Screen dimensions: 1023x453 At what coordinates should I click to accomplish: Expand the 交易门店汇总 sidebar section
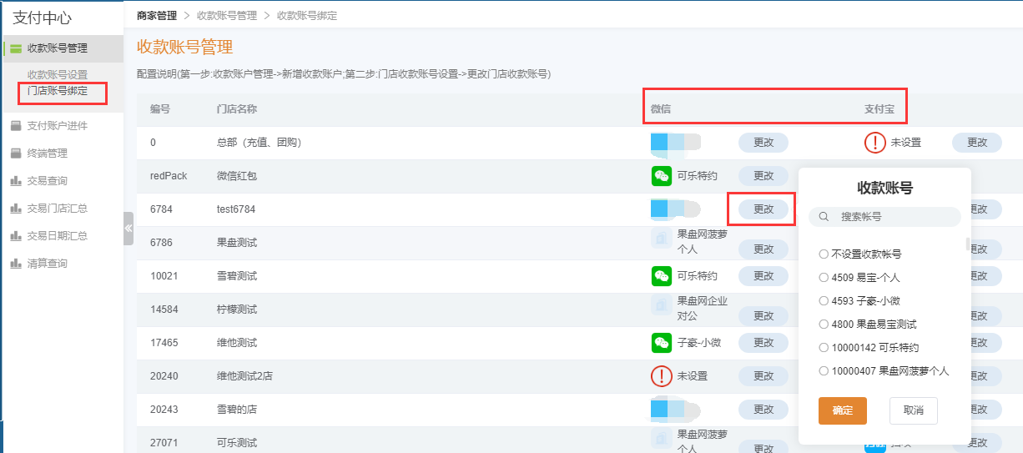[57, 209]
